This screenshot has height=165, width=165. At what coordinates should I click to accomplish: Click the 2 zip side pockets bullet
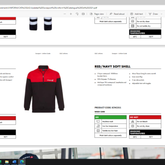(x=138, y=80)
